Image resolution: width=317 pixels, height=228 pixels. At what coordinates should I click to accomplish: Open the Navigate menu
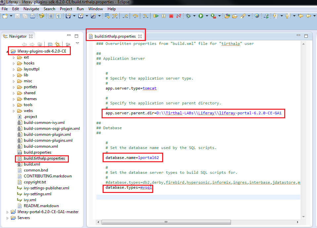coord(31,9)
